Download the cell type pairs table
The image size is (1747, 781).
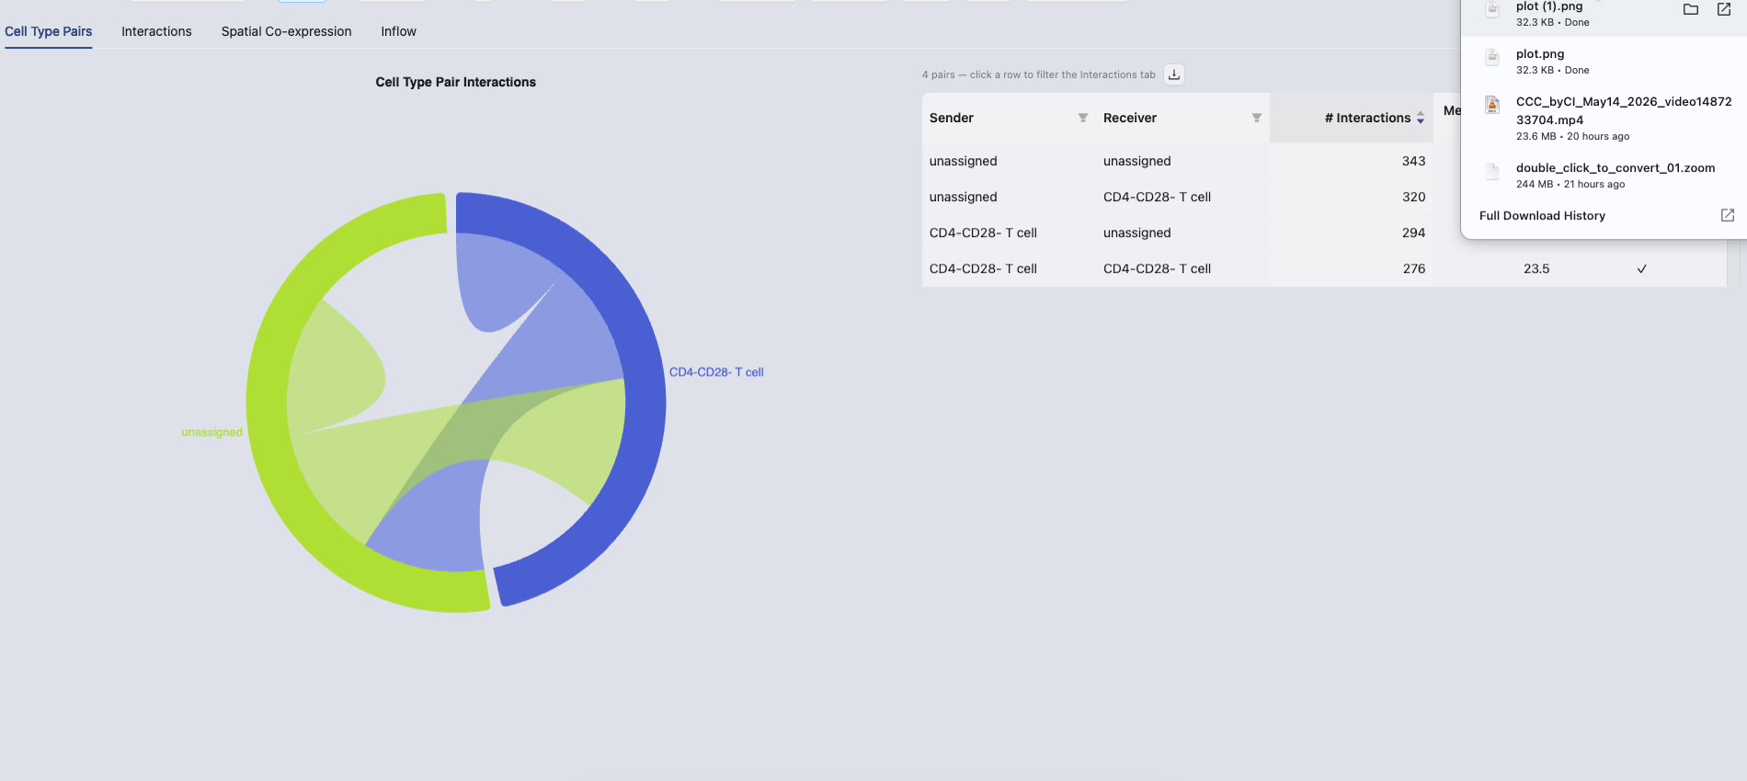click(x=1174, y=74)
